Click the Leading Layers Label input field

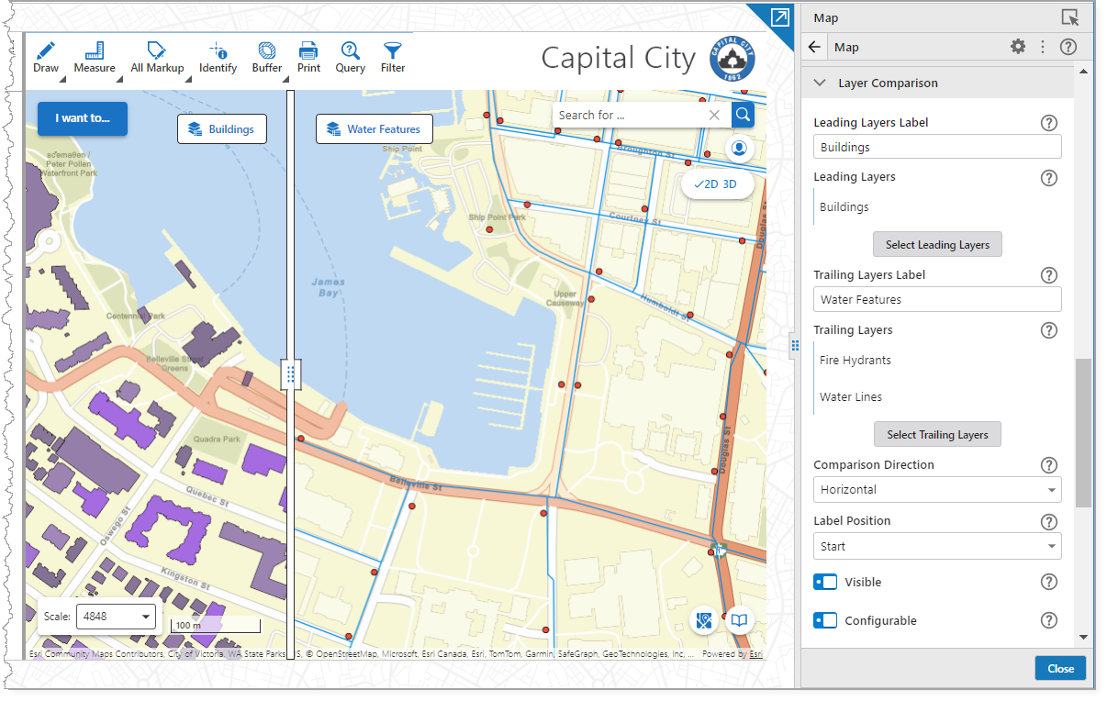pos(937,147)
